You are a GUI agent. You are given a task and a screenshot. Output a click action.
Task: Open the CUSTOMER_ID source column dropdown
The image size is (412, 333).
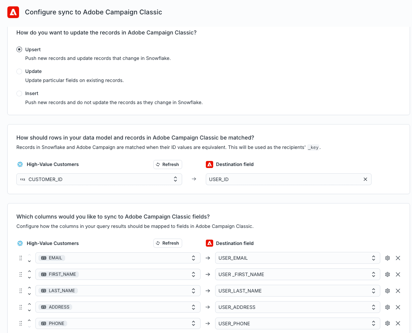click(x=99, y=179)
